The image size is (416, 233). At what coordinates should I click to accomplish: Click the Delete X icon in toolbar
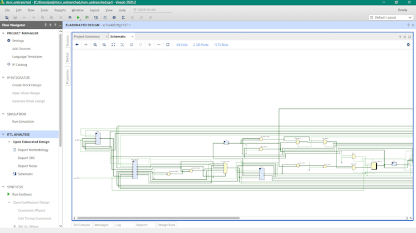pyautogui.click(x=61, y=18)
